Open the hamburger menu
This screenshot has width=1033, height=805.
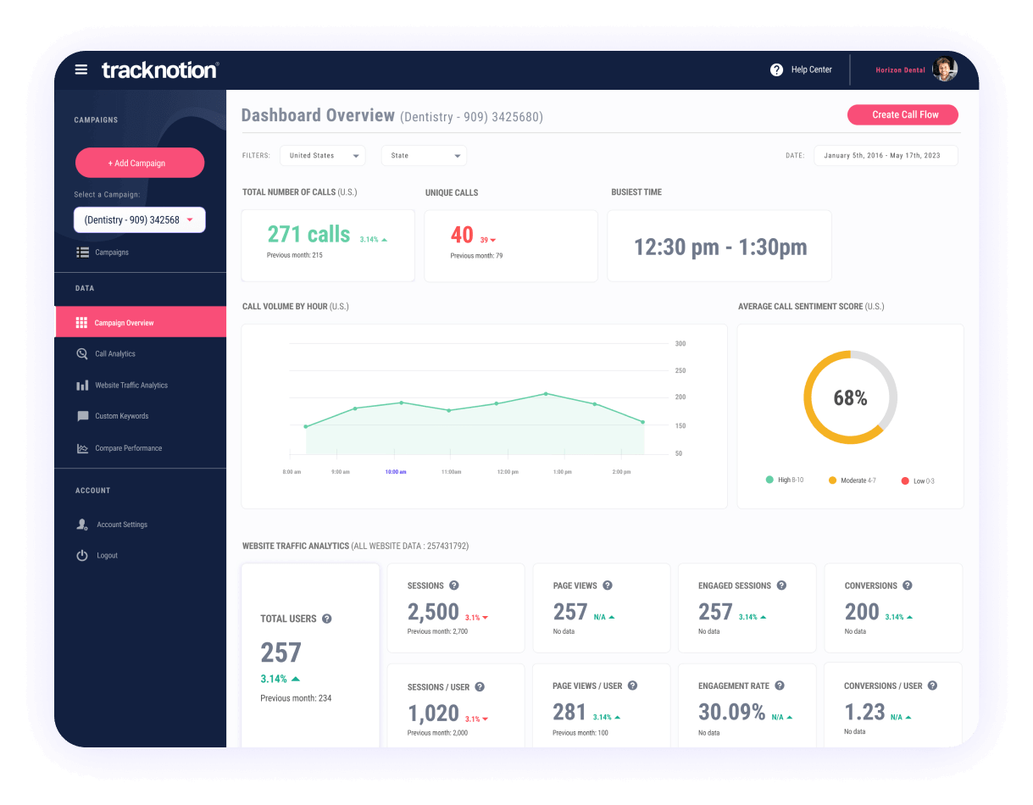click(81, 69)
